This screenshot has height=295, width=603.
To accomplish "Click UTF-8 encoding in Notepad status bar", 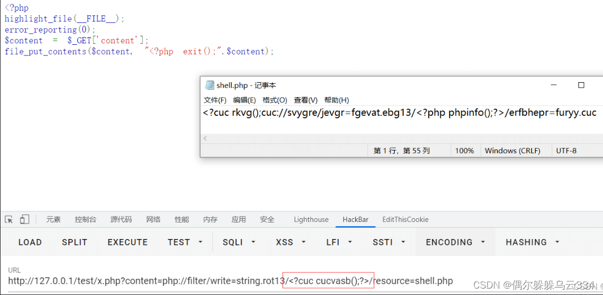I will [x=566, y=150].
